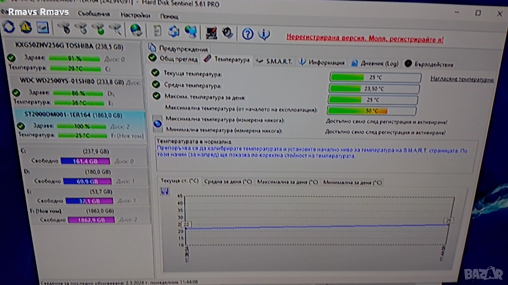This screenshot has width=508, height=285.
Task: Click the yellow warning triangle toolbar icon
Action: click(x=26, y=27)
